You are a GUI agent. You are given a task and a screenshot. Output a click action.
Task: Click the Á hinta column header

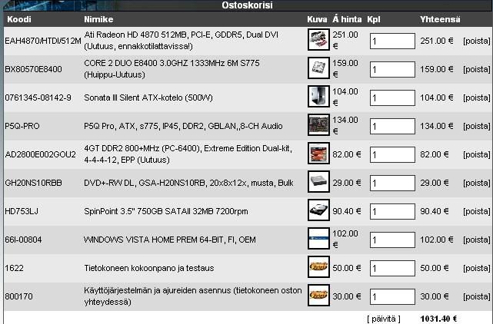click(347, 19)
